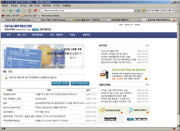The image size is (180, 131).
Task: Click the red Adblock stop-sign icon
Action: [36, 10]
